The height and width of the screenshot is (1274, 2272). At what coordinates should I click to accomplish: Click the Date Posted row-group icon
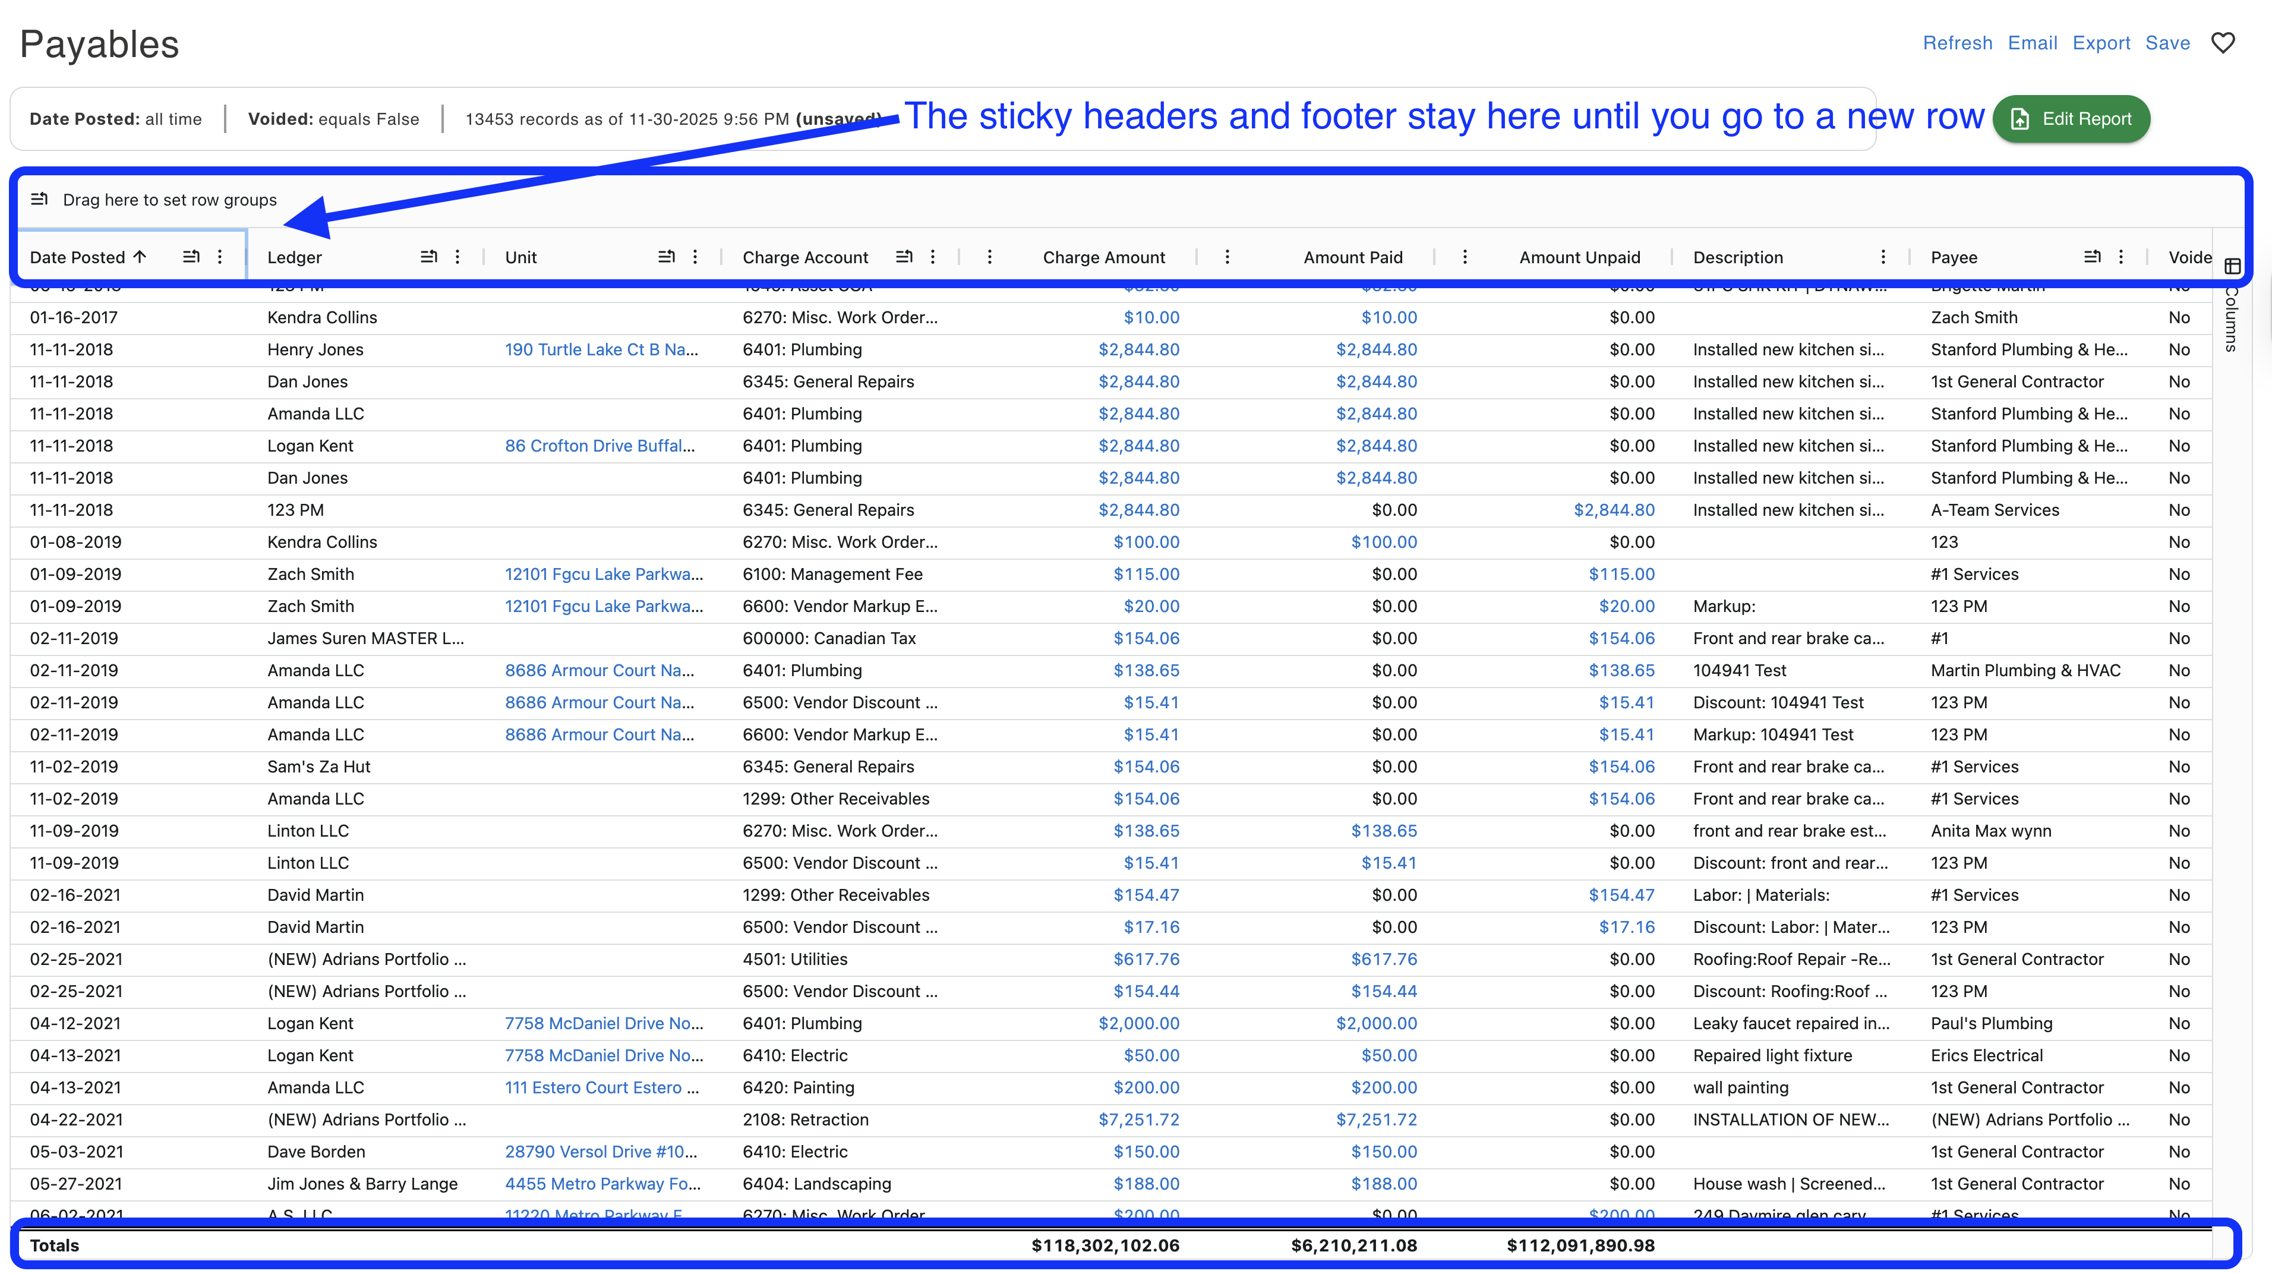(191, 257)
